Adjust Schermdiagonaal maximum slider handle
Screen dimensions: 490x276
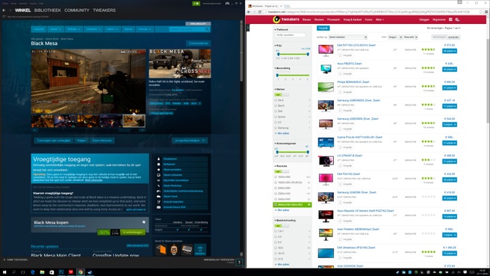pos(308,152)
